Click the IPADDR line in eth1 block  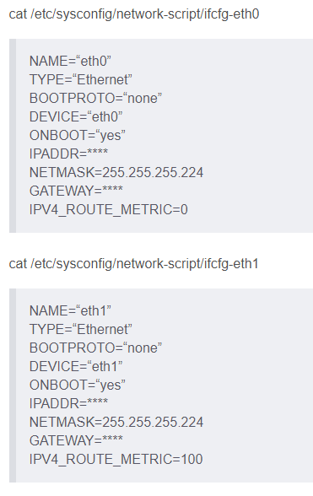pyautogui.click(x=68, y=403)
